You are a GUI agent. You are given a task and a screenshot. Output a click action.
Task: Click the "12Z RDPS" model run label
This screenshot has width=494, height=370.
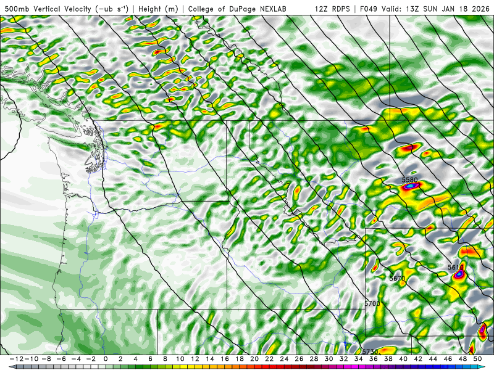[332, 9]
